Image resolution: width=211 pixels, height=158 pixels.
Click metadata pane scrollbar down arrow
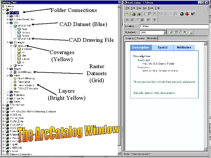point(205,149)
